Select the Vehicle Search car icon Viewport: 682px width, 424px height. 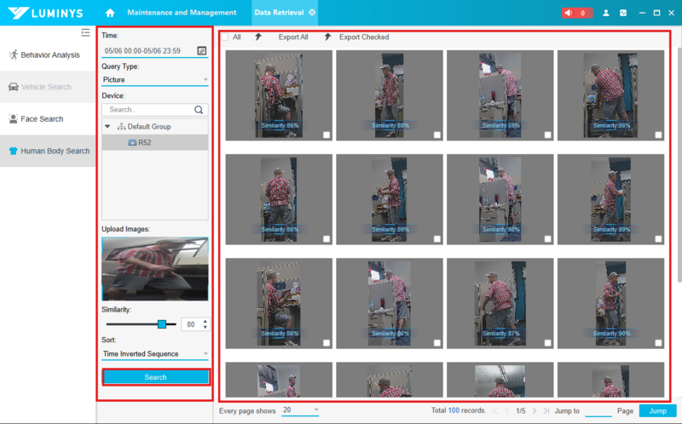pos(14,87)
